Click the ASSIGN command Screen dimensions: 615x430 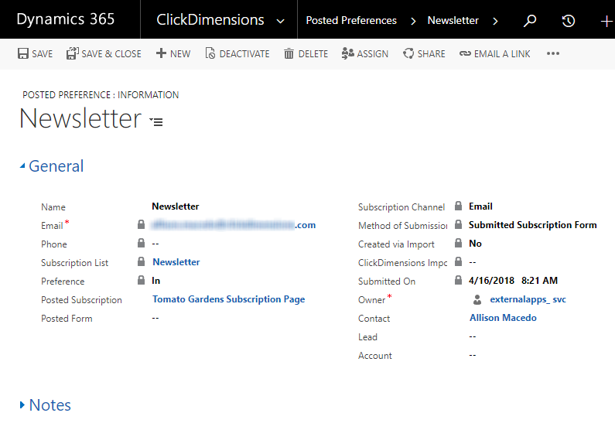365,53
